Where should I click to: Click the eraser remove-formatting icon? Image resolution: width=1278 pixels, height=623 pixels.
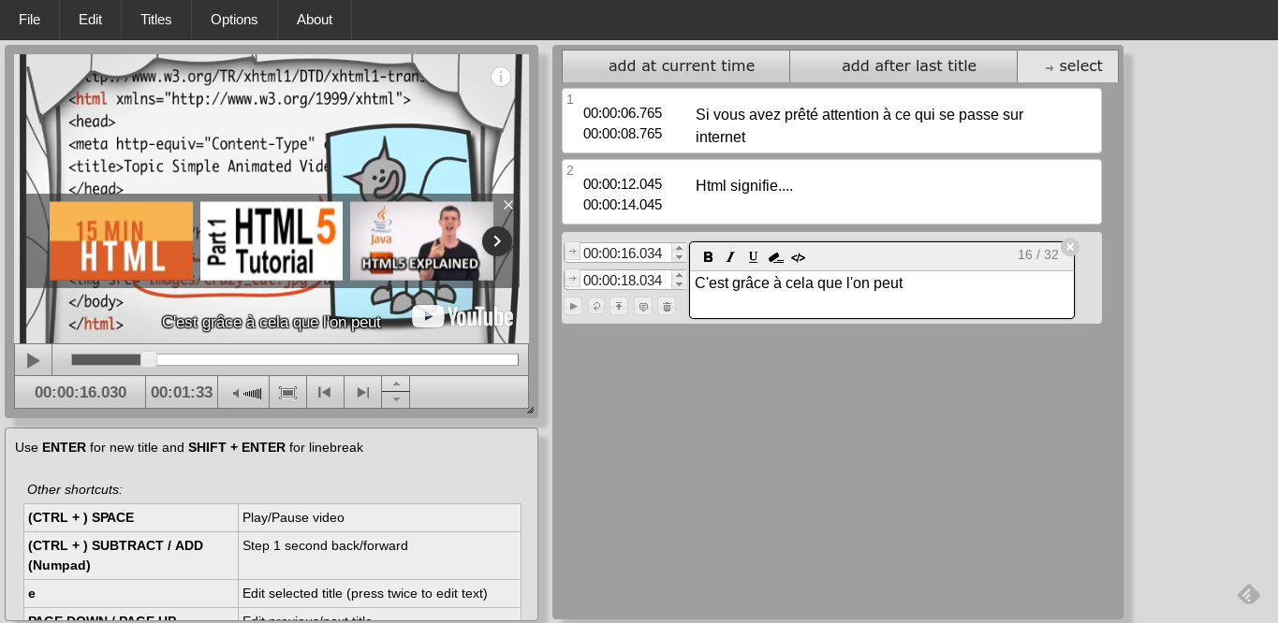pyautogui.click(x=775, y=257)
